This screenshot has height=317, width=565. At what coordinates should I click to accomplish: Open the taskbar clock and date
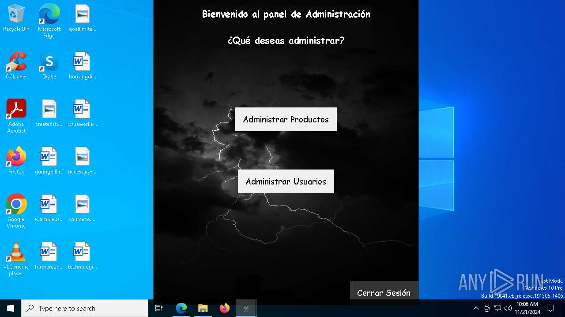[527, 308]
